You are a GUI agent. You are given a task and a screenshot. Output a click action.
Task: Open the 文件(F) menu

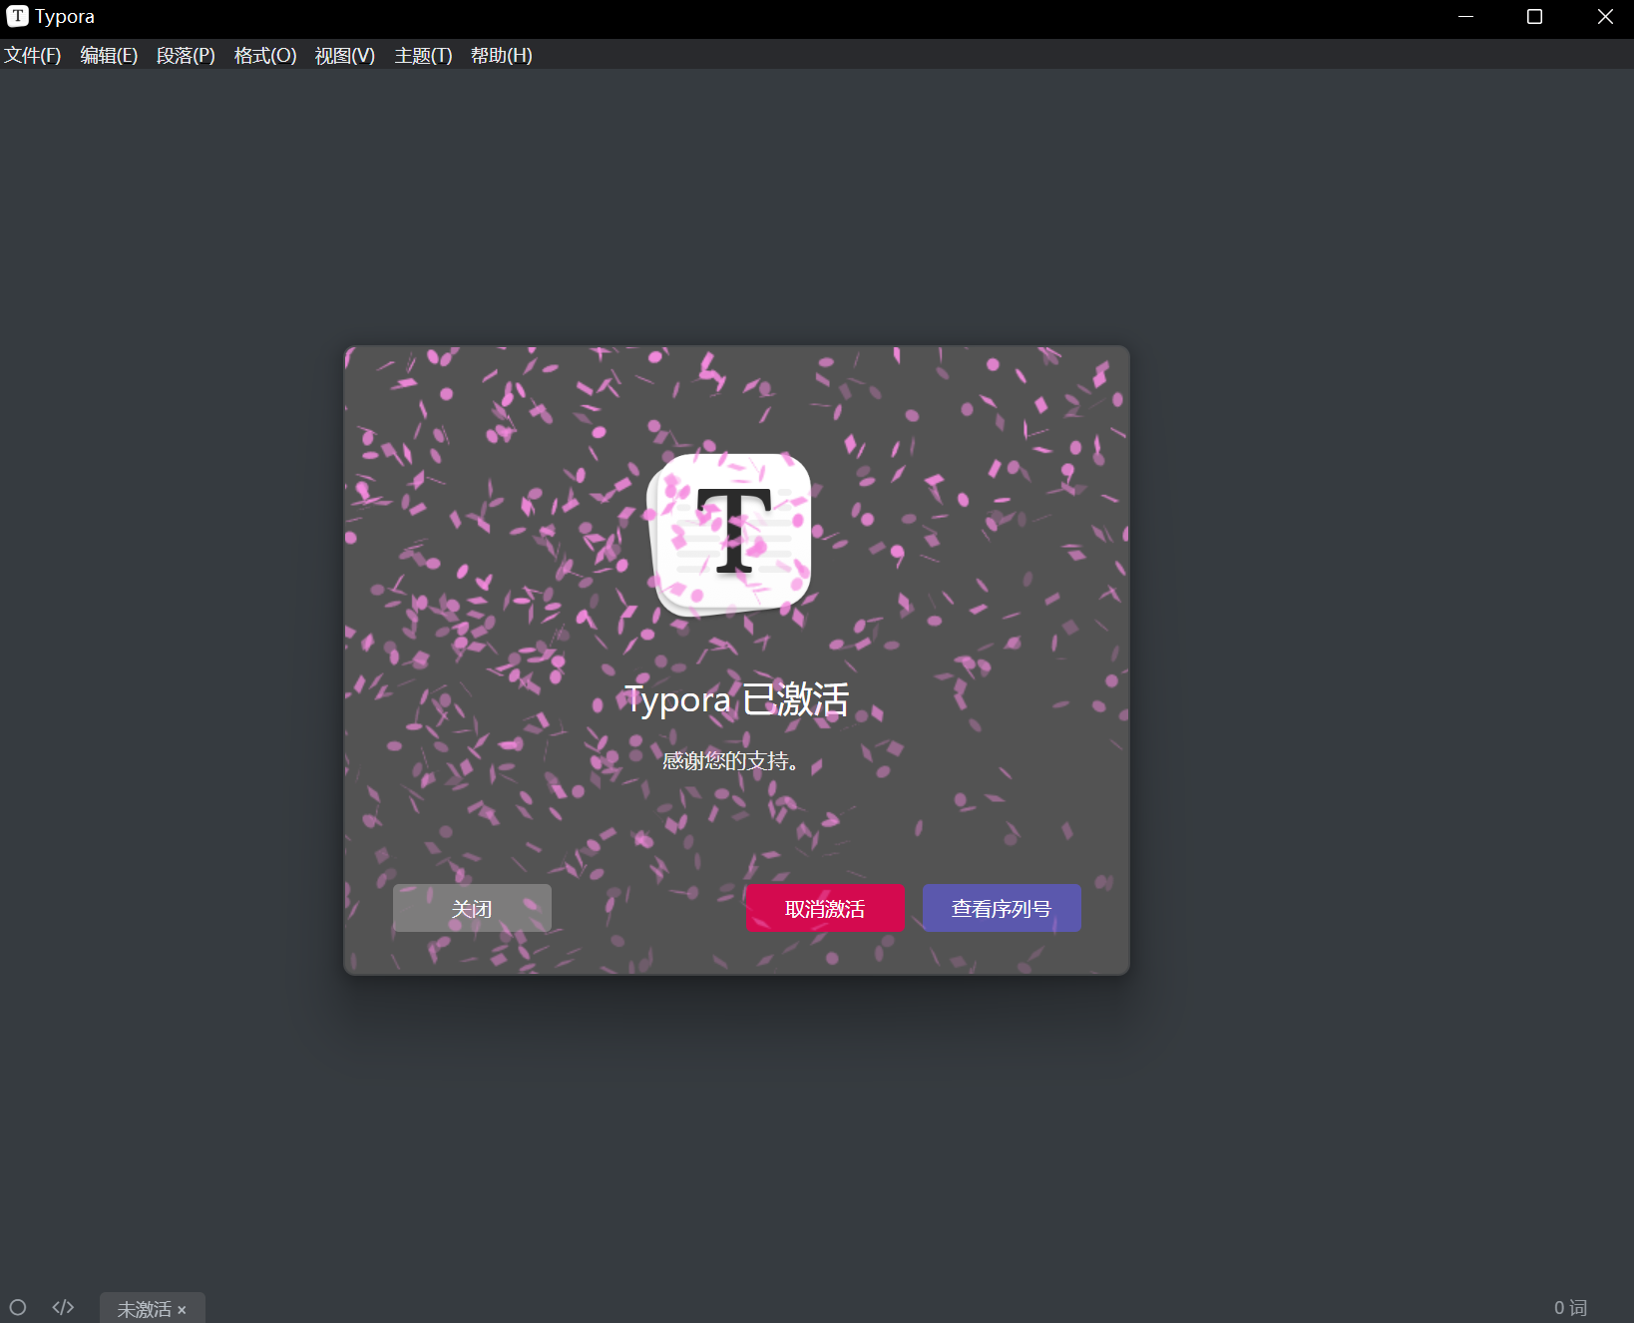coord(33,56)
